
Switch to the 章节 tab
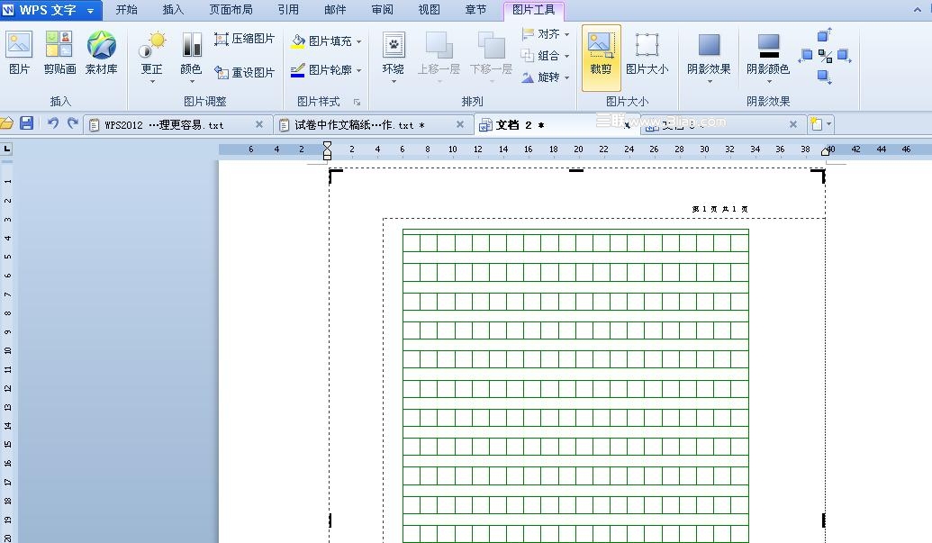(475, 10)
